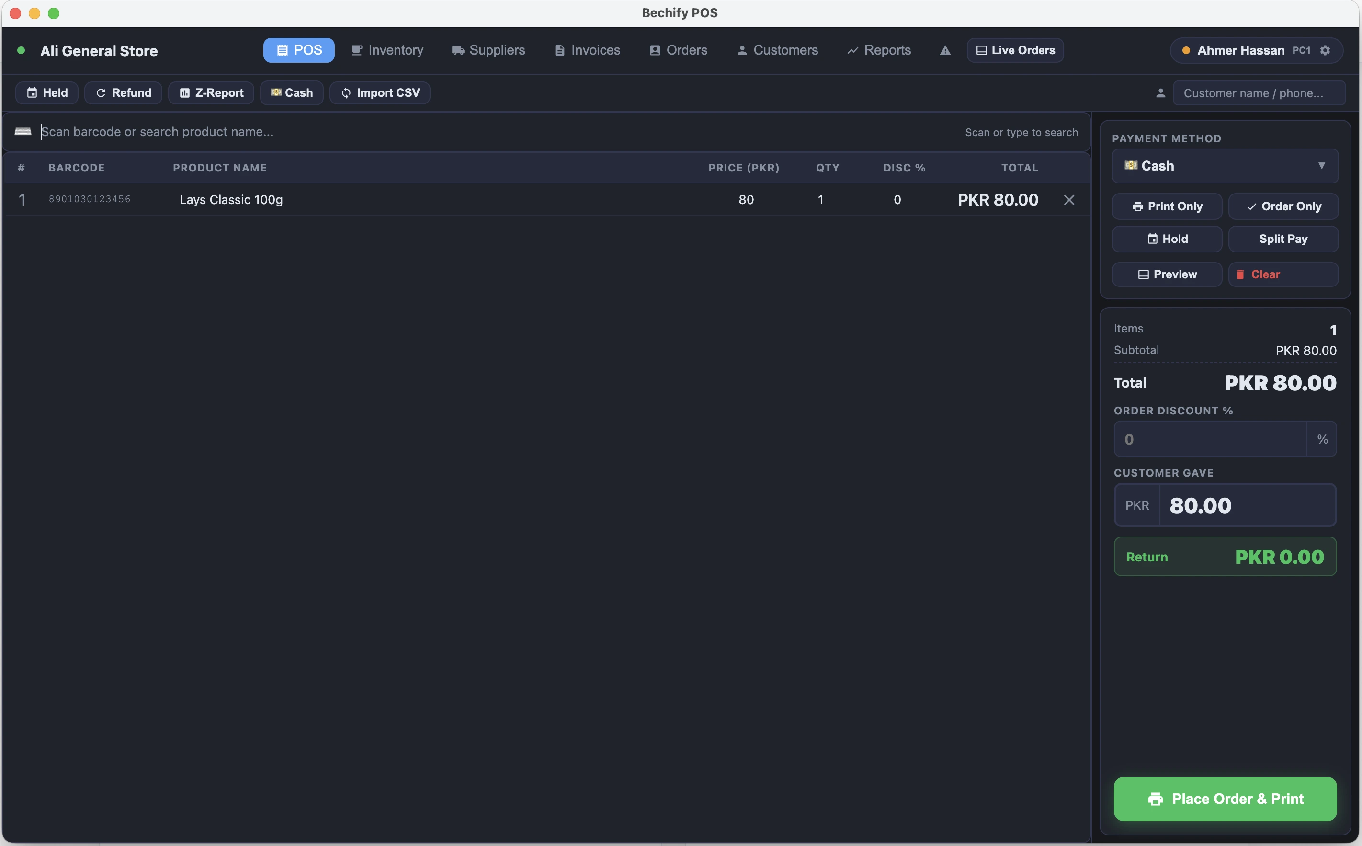Preview the receipt
Viewport: 1362px width, 846px height.
point(1167,274)
